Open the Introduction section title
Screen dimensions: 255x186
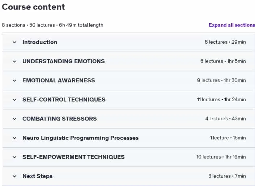pyautogui.click(x=40, y=42)
